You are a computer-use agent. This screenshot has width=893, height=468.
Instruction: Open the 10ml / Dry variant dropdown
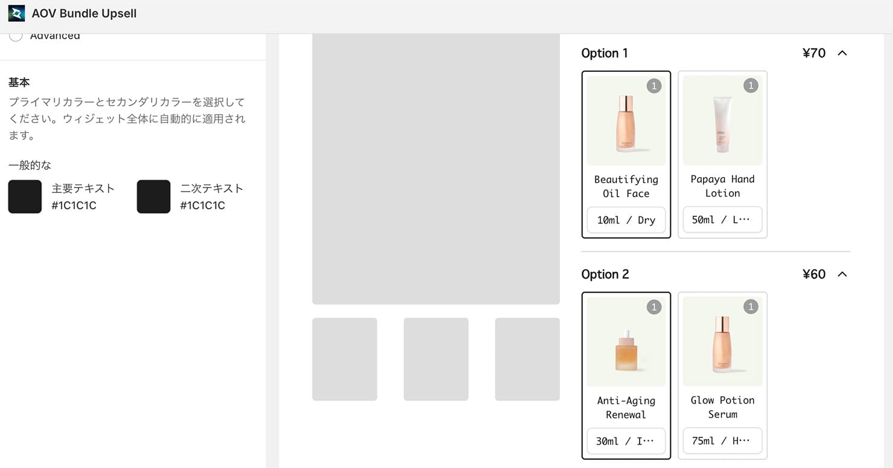point(626,220)
